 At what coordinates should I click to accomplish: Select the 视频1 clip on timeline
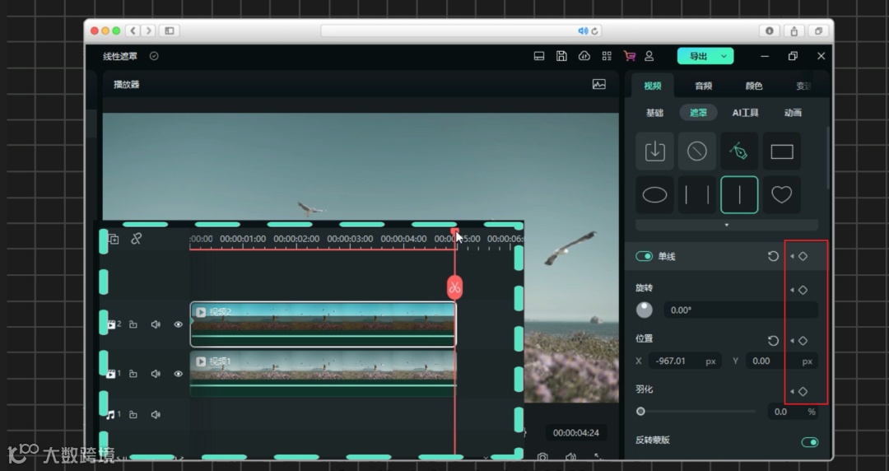coord(323,373)
